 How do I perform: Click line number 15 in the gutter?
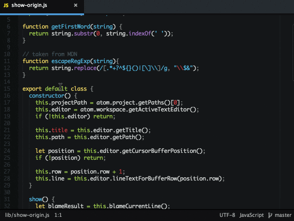click(7, 89)
